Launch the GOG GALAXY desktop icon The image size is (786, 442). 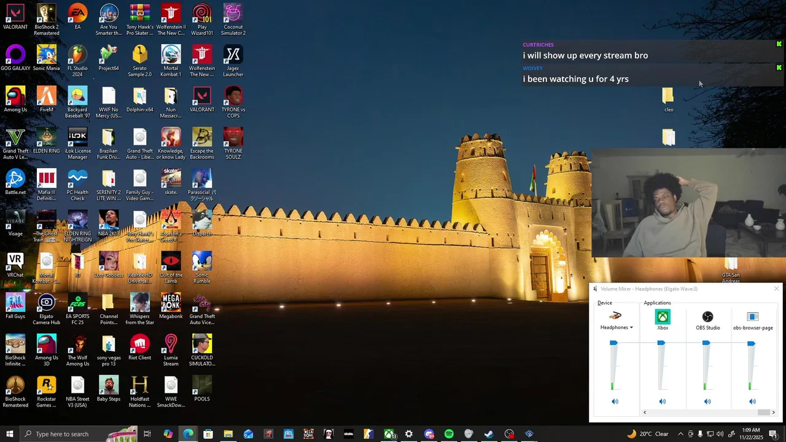[15, 58]
